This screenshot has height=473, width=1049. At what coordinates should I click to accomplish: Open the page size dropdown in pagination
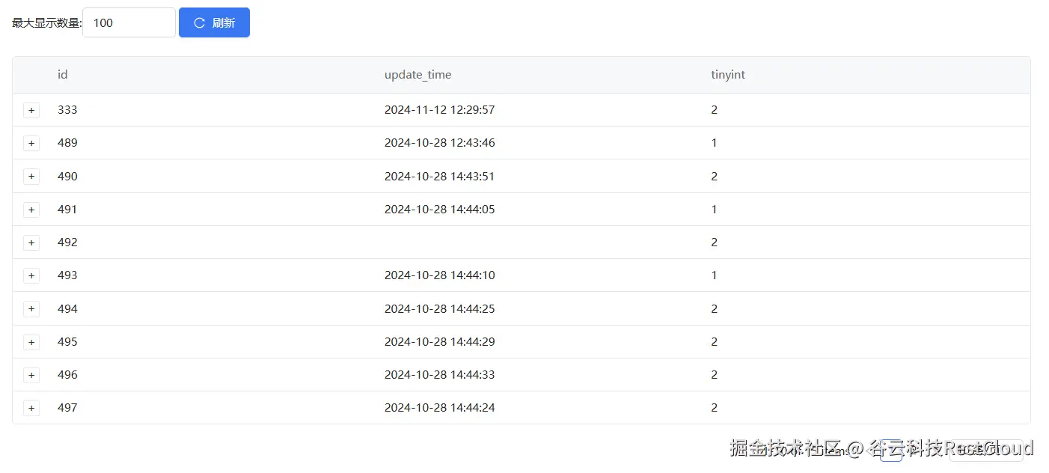tap(985, 450)
